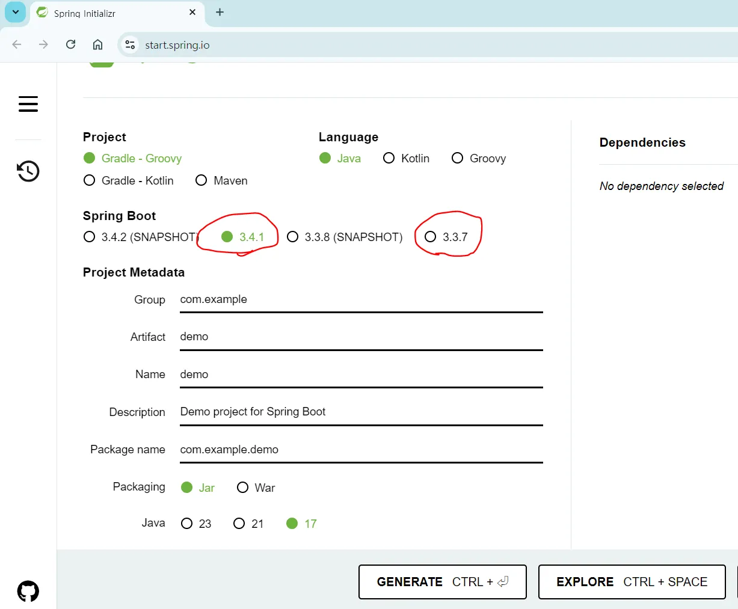Reload the page with the refresh icon

(x=70, y=44)
